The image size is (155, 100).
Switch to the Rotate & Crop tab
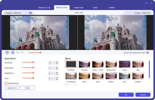click(44, 8)
